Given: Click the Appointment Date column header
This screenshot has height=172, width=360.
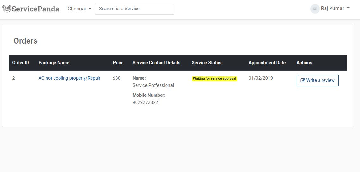Looking at the screenshot, I should pyautogui.click(x=267, y=63).
